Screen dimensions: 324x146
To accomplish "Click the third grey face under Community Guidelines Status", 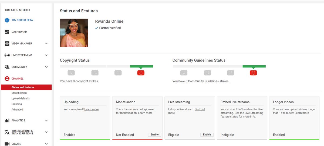I will click(231, 73).
